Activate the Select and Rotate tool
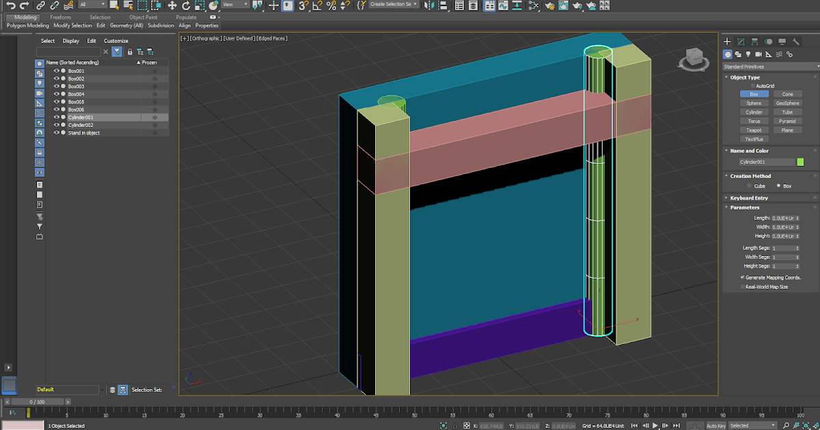 click(x=185, y=5)
